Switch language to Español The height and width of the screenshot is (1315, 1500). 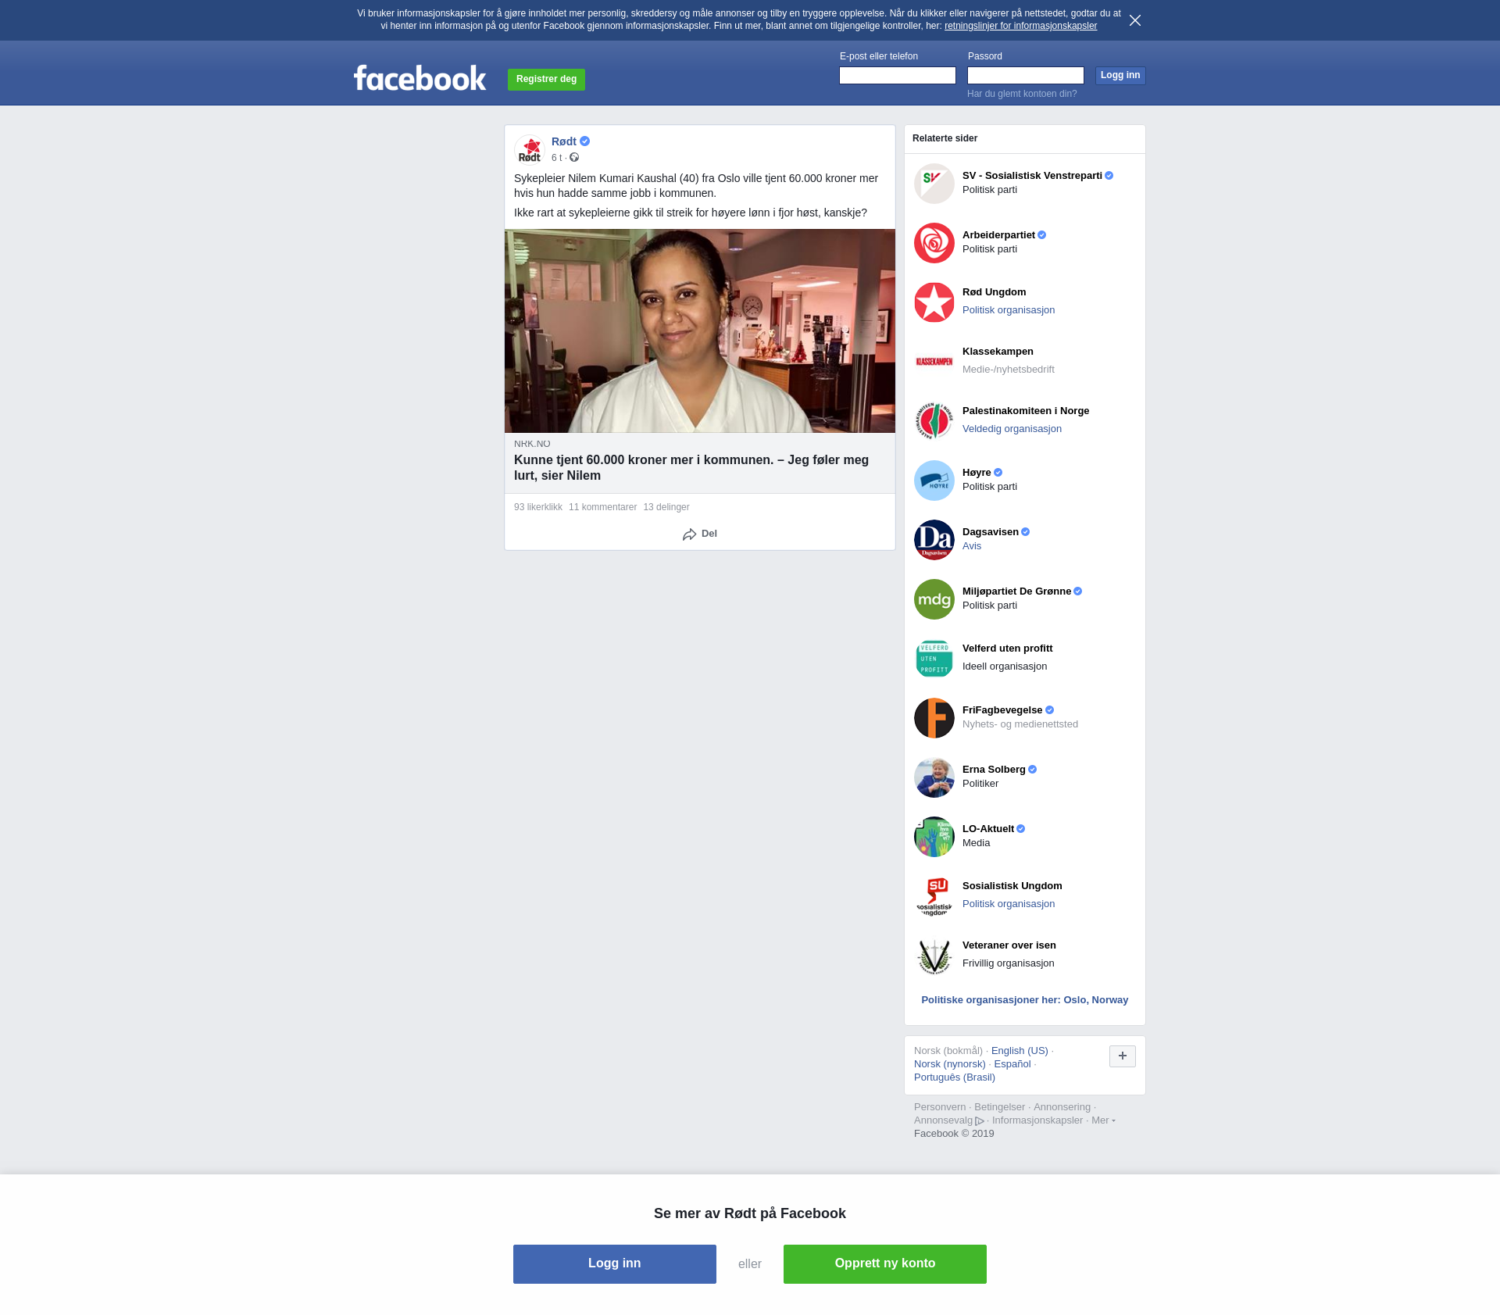1012,1064
